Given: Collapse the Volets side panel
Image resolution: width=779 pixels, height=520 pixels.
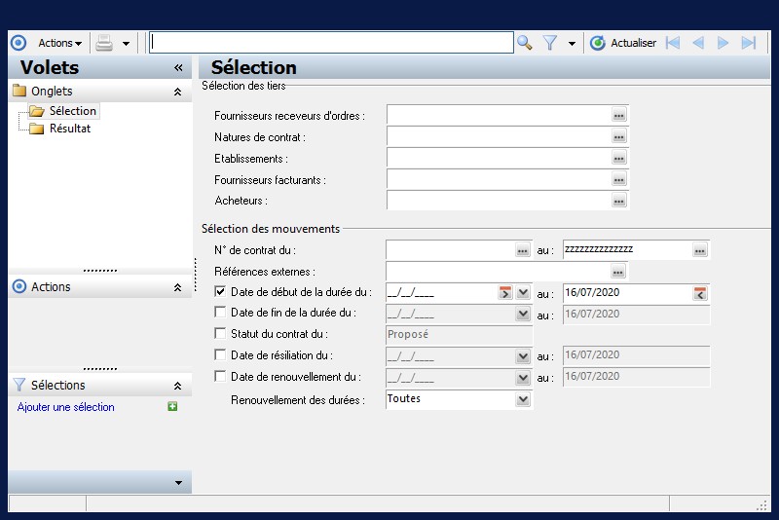Looking at the screenshot, I should 178,68.
